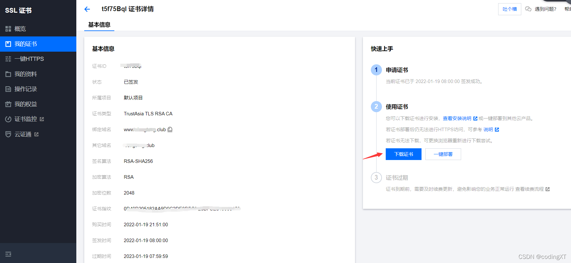This screenshot has width=571, height=263.
Task: Click external-link icon beside 云证通
Action: click(36, 134)
